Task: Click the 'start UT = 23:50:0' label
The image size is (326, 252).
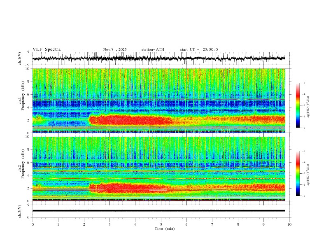Action: click(x=199, y=49)
